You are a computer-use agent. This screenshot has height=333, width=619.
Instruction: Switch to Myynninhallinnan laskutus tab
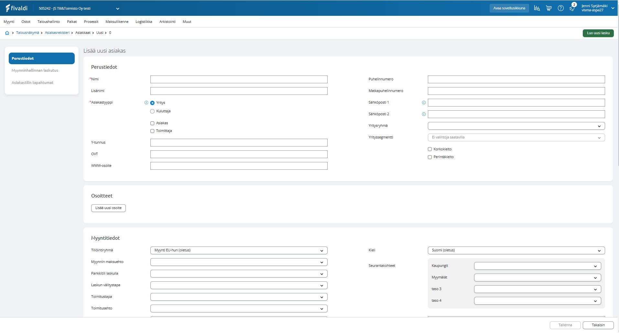tap(35, 70)
